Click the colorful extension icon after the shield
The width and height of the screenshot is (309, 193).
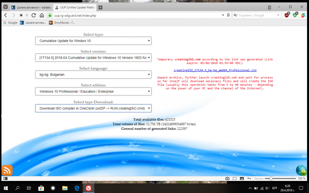[303, 15]
